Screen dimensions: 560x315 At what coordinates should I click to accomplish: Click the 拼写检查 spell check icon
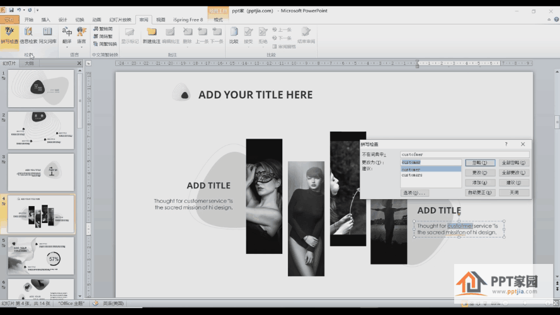pyautogui.click(x=9, y=35)
